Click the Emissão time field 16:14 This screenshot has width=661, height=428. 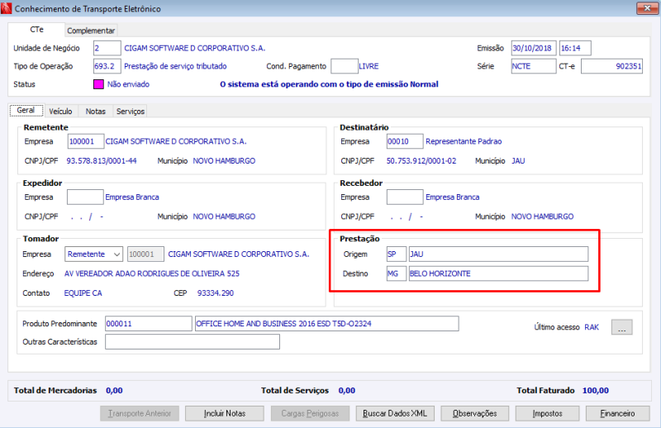tap(575, 48)
